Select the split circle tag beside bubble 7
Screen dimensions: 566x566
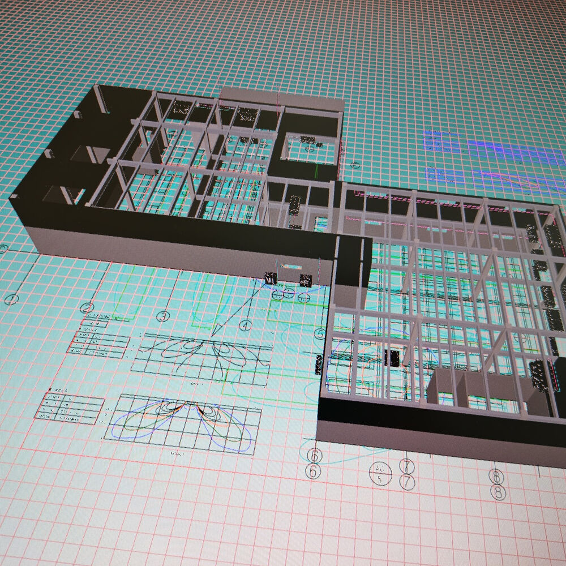point(381,474)
